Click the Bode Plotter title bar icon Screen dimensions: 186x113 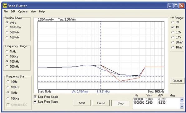tap(5, 6)
